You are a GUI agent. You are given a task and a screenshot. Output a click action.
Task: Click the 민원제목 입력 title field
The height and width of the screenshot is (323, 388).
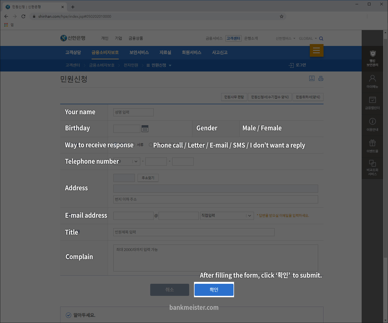pos(194,232)
